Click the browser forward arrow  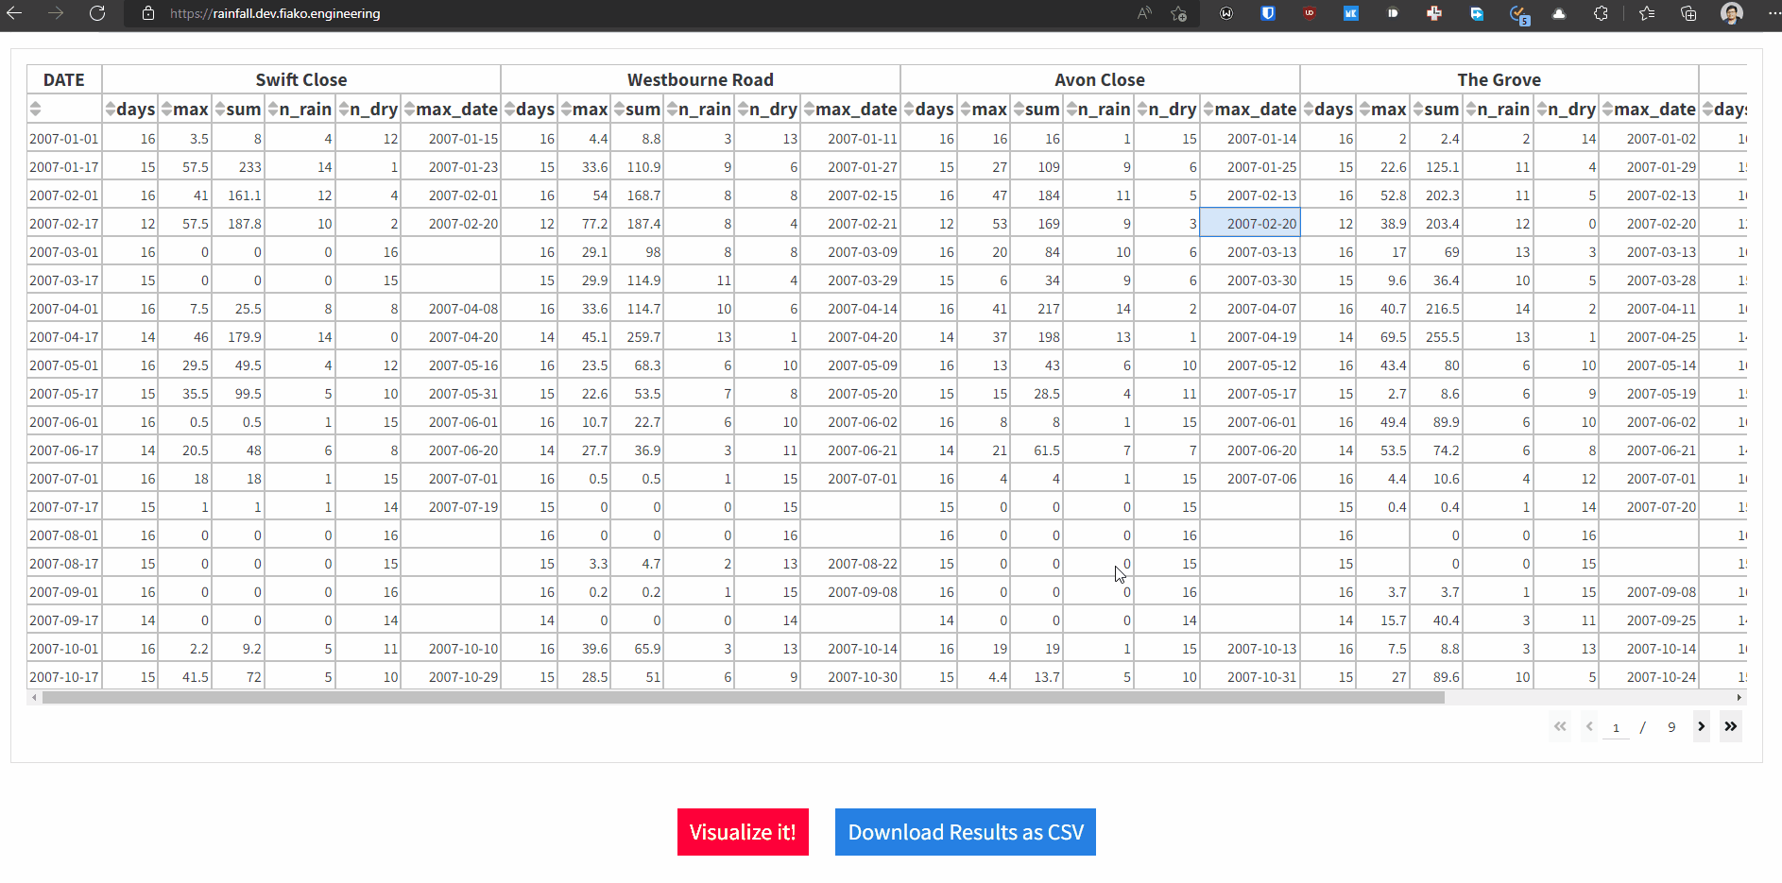(56, 13)
